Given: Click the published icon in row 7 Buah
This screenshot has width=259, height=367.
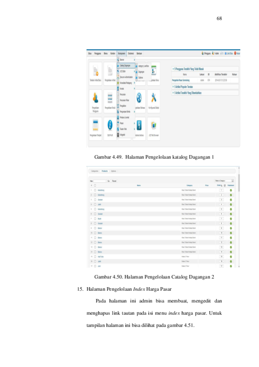Looking at the screenshot, I should pos(231,219).
